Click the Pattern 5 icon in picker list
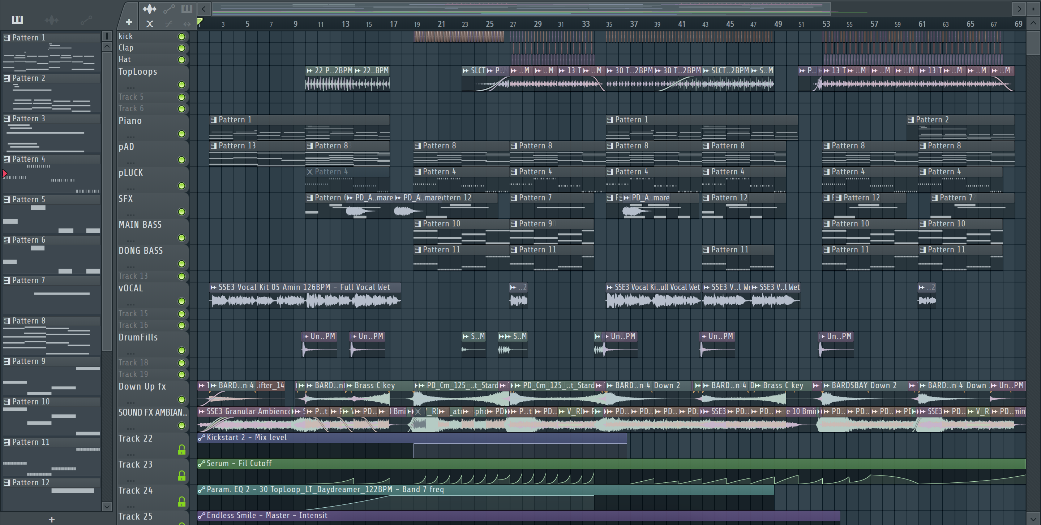The height and width of the screenshot is (525, 1041). [7, 199]
